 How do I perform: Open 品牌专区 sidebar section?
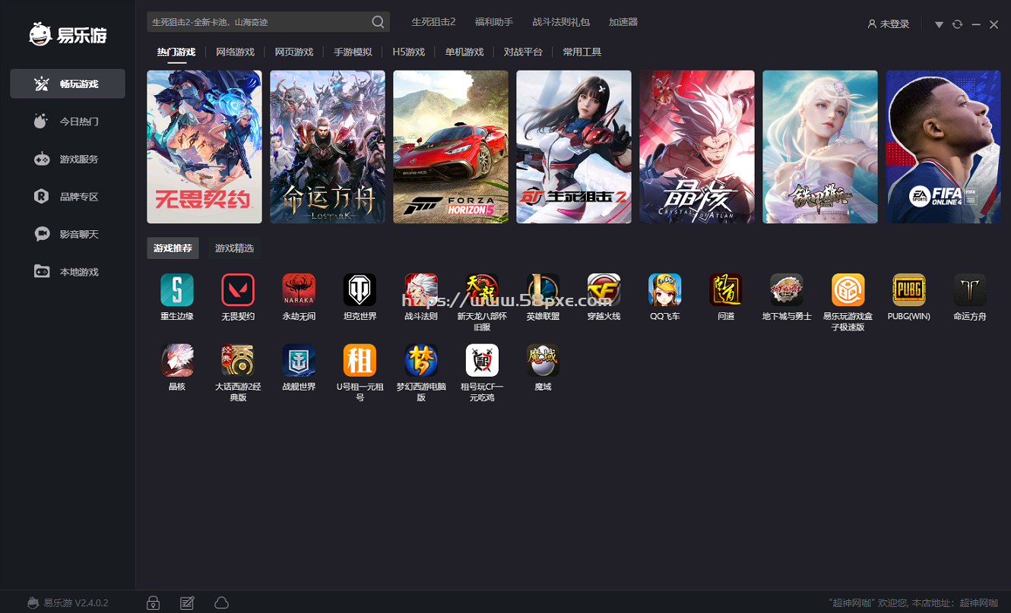pyautogui.click(x=68, y=197)
